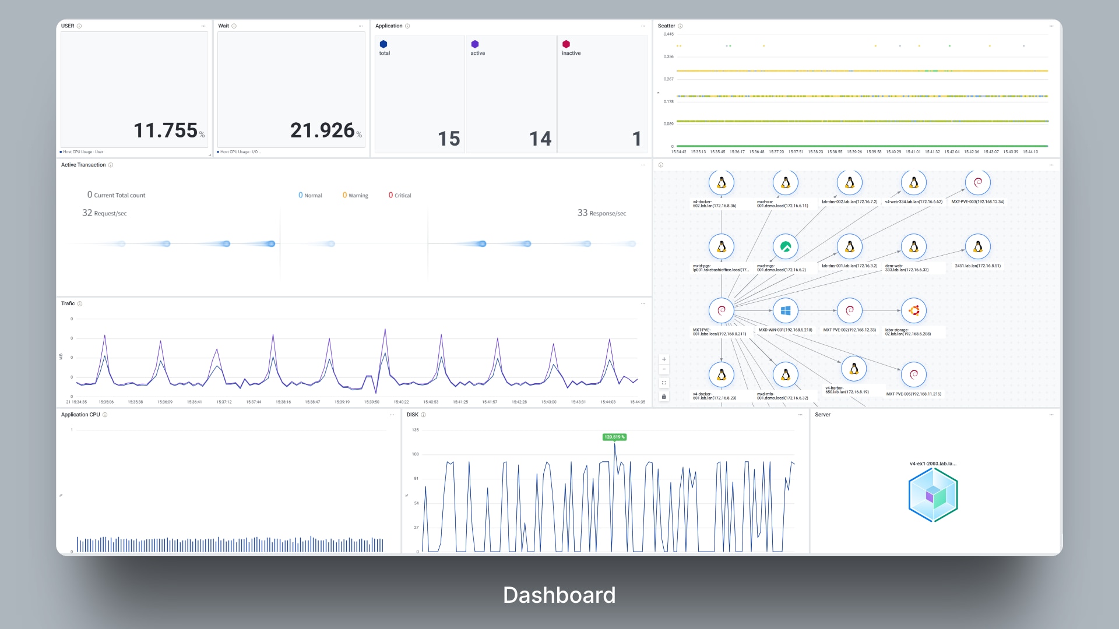Click the MXD-WIN-001 Windows node icon
This screenshot has height=629, width=1119.
(x=785, y=310)
